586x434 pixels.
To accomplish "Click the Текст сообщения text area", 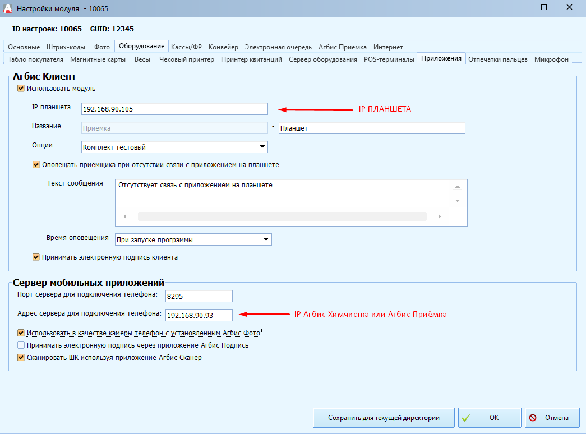I will click(x=291, y=202).
